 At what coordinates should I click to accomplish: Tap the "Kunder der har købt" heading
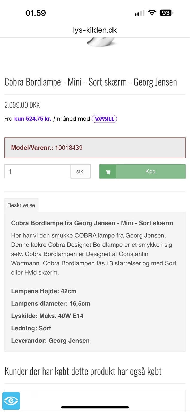point(83,371)
